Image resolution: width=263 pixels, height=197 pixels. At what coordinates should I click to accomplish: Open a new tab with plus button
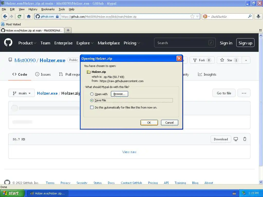[x=68, y=30]
